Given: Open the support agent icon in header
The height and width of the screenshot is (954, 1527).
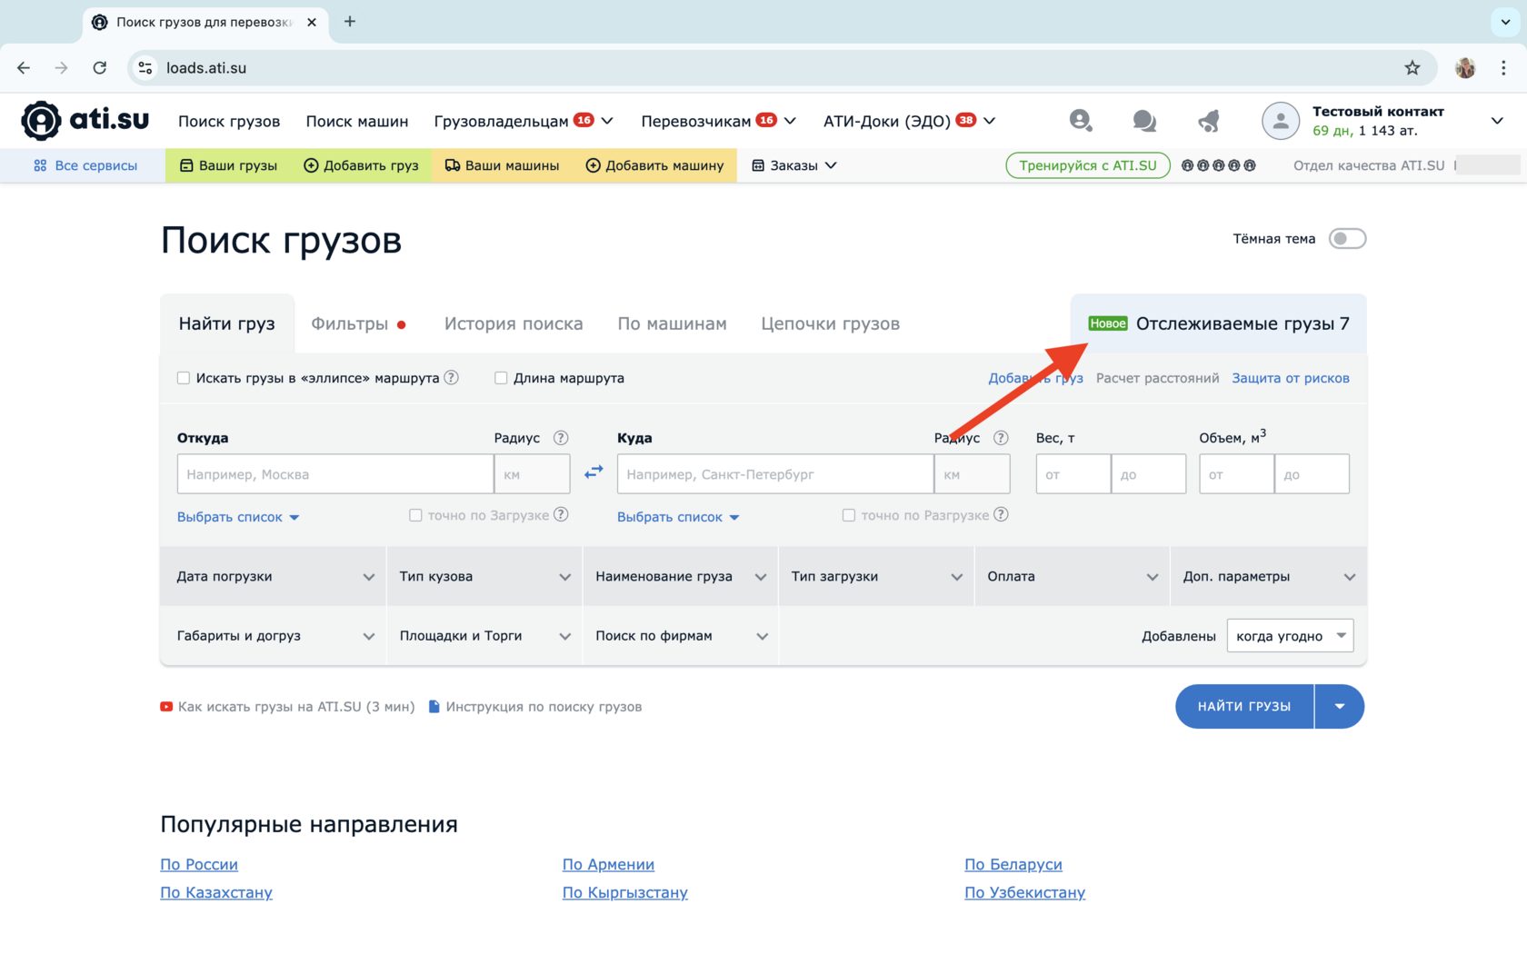Looking at the screenshot, I should 1080,121.
